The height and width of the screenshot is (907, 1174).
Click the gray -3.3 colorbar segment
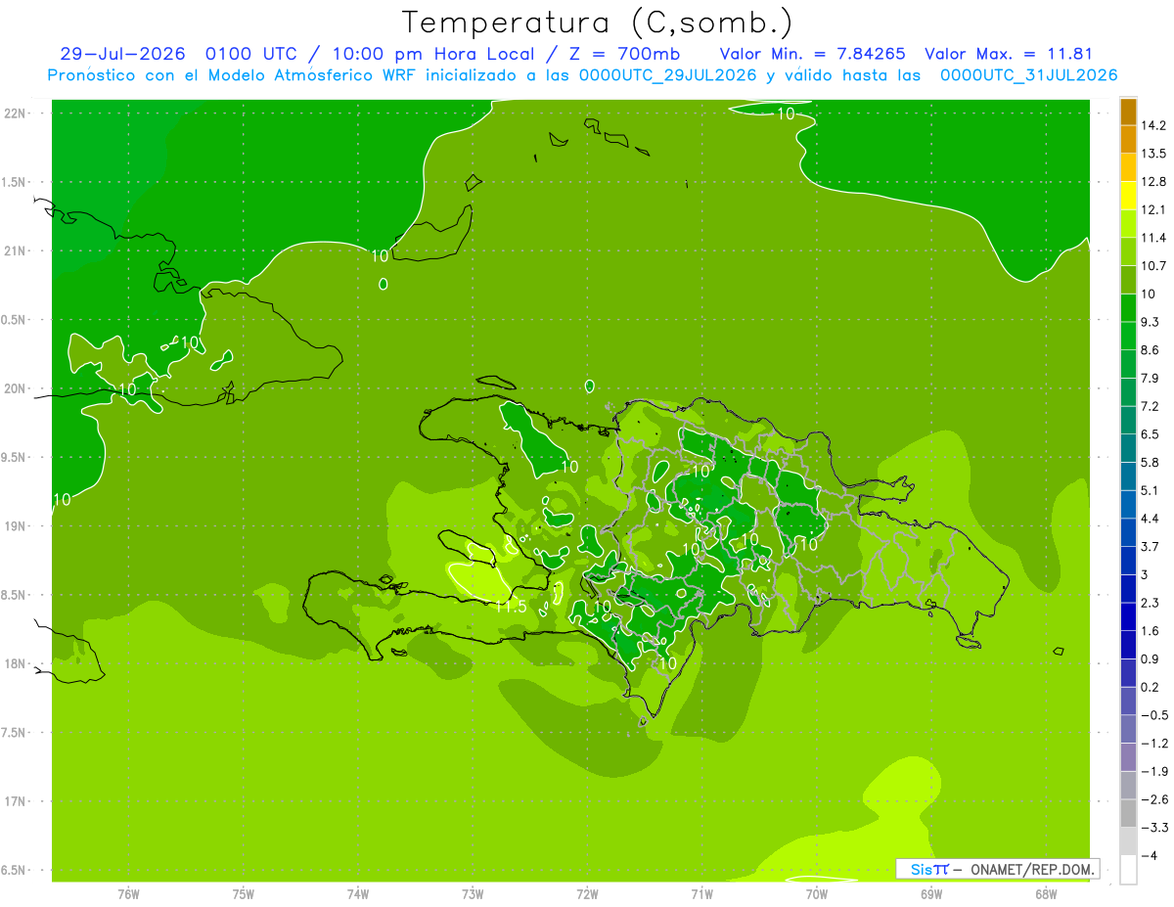[1128, 813]
